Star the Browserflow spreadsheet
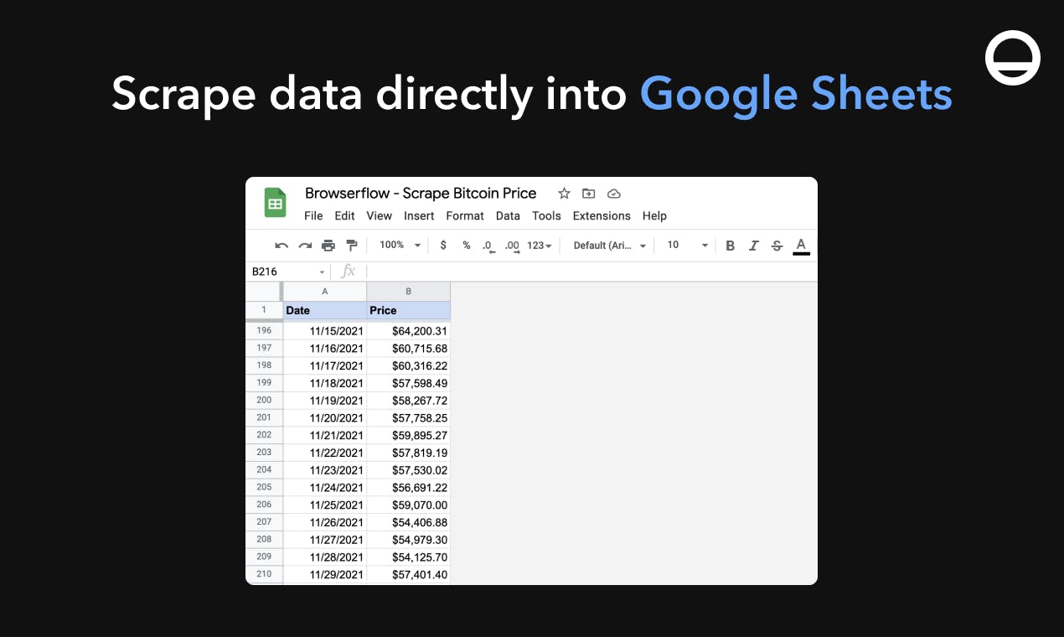This screenshot has width=1064, height=637. click(564, 194)
